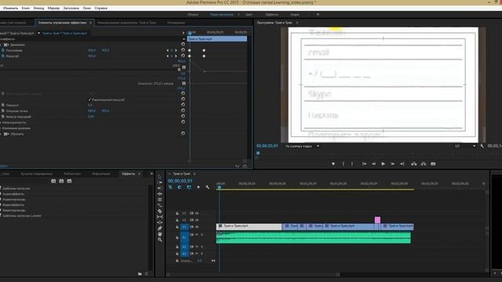
Task: Reset the Положение parameter
Action: coord(183,50)
